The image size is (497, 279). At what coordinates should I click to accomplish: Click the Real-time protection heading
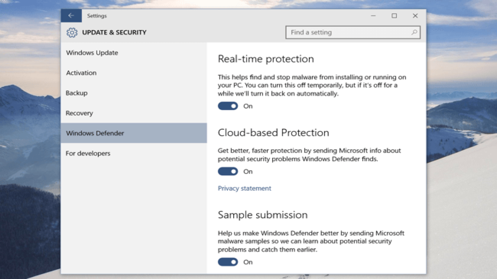[x=266, y=59]
